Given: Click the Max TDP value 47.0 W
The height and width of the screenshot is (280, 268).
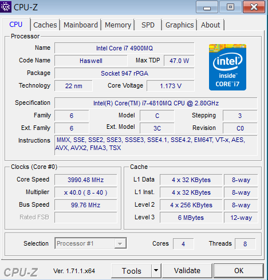Looking at the screenshot, I should [x=179, y=61].
